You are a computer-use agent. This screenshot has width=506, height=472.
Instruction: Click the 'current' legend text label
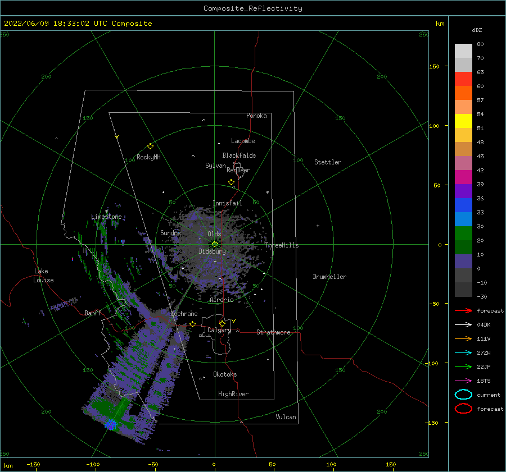489,395
